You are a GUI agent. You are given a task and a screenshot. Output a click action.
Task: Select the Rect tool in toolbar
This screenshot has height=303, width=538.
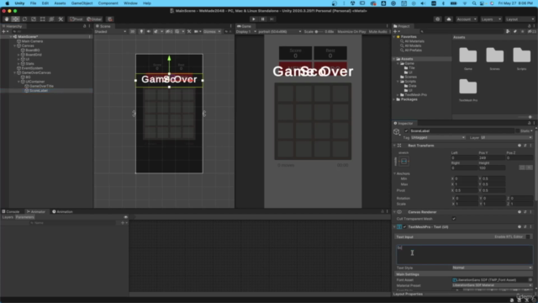coord(42,19)
